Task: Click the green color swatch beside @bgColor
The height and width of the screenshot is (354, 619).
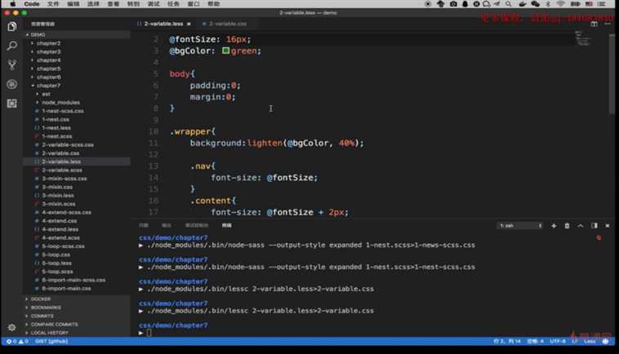Action: [225, 51]
